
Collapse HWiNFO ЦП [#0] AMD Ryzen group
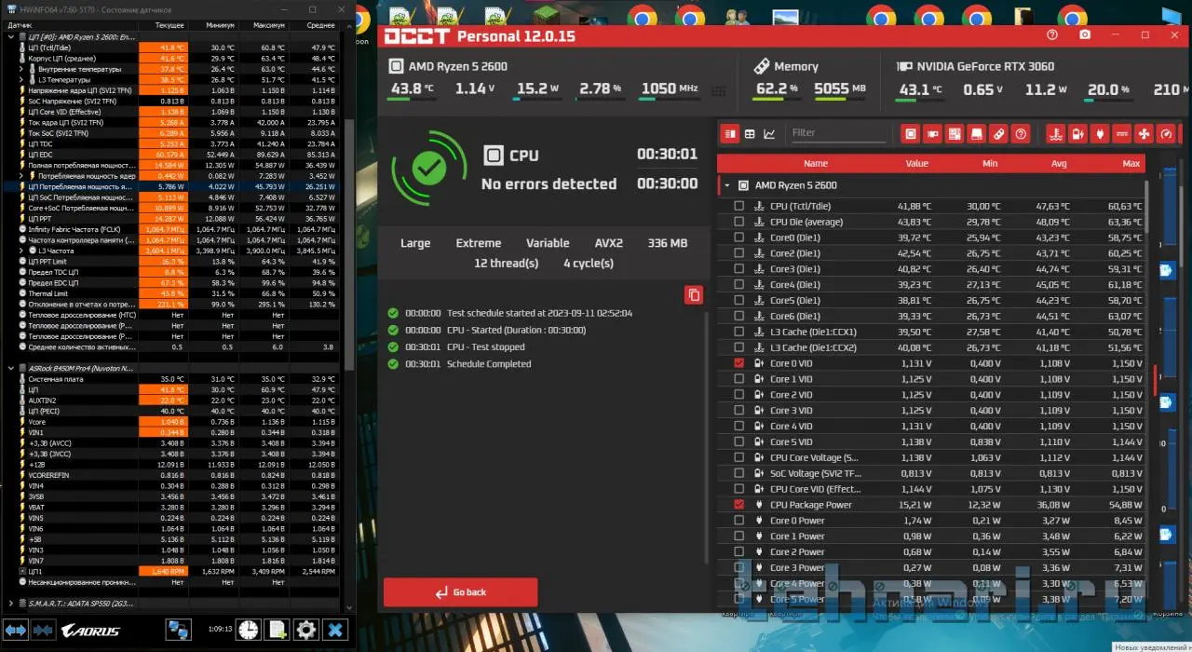(11, 36)
